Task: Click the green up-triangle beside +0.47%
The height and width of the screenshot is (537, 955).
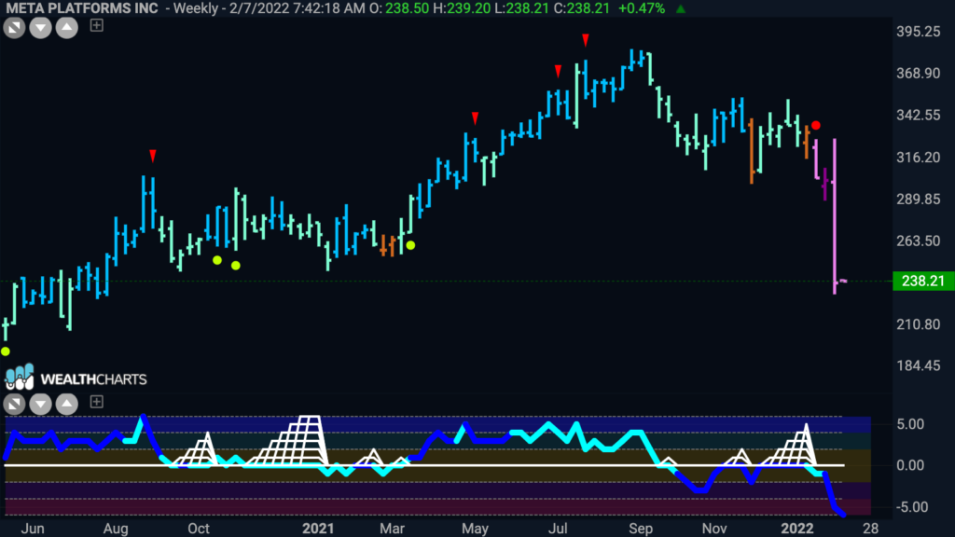Action: (x=681, y=9)
